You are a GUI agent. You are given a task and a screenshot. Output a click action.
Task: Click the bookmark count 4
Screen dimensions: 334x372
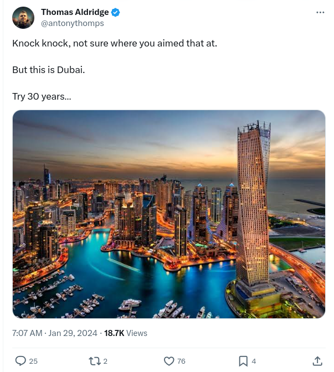[254, 361]
